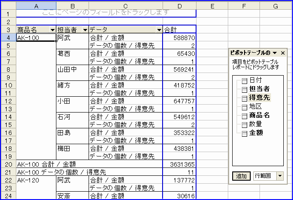Select the value 647757
Viewport: 293px width, 200px height.
[179, 101]
